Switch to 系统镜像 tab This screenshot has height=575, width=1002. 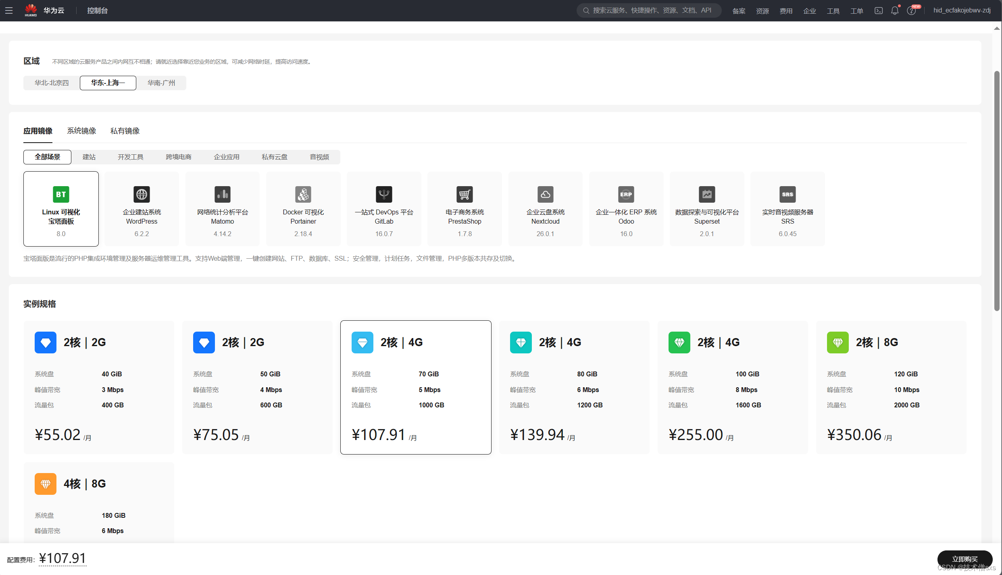point(81,131)
